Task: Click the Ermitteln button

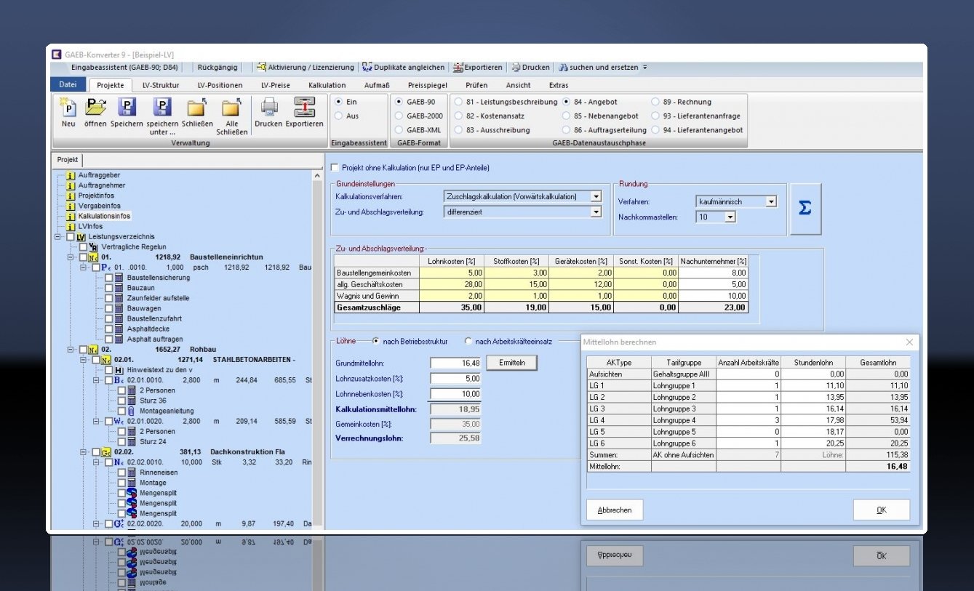Action: (511, 363)
